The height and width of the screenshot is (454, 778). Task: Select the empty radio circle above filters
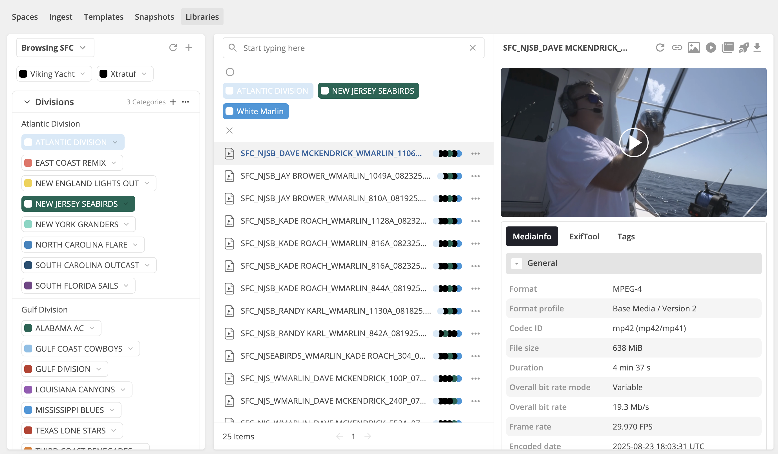click(230, 72)
